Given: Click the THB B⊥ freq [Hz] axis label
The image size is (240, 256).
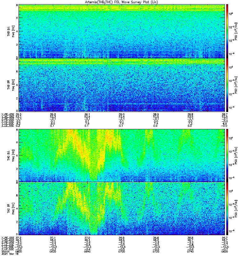Looking at the screenshot, I should tap(11, 31).
